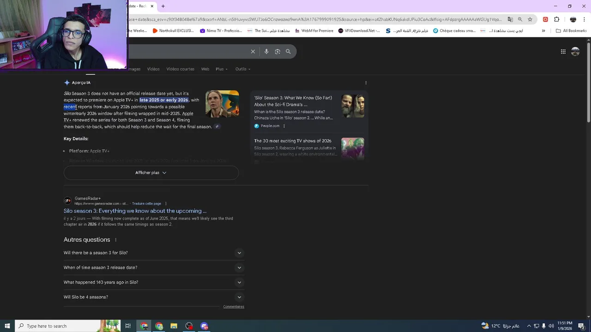Click Traduire cette page link
This screenshot has width=591, height=332.
[x=146, y=203]
